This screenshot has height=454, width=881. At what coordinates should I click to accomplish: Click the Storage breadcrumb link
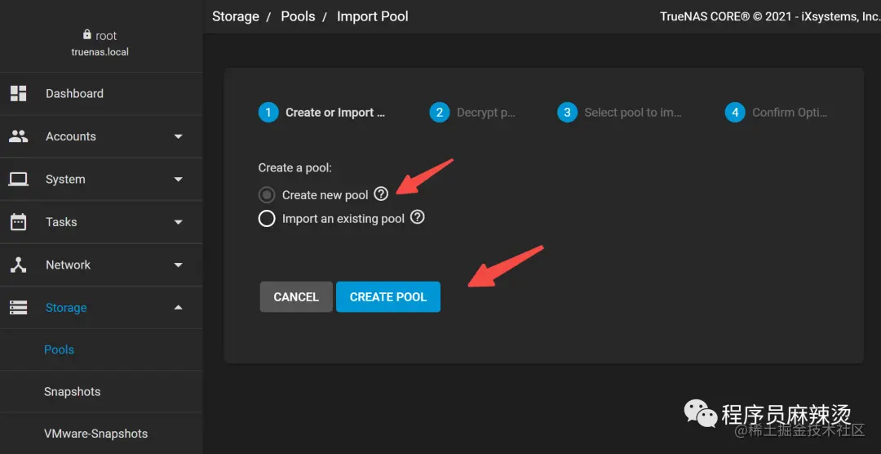[x=236, y=16]
